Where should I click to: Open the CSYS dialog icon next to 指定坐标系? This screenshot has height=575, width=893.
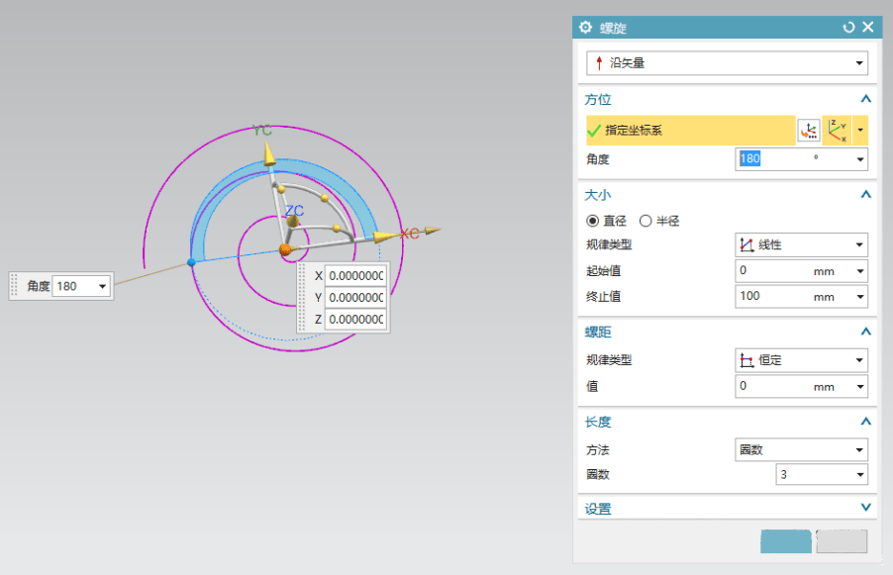point(809,131)
